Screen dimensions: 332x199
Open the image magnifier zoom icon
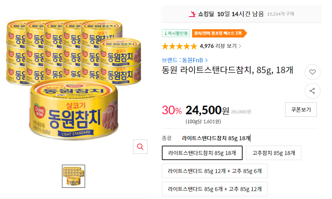coord(140,146)
